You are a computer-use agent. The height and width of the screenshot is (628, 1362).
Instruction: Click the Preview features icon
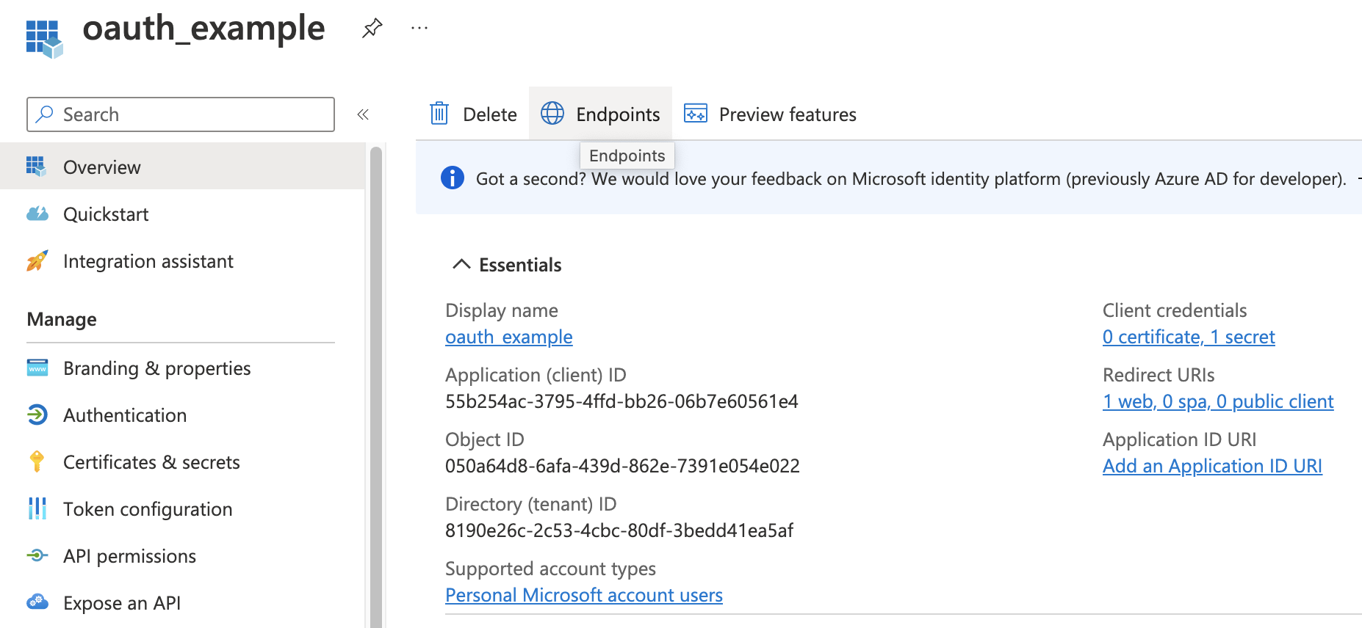[x=695, y=114]
